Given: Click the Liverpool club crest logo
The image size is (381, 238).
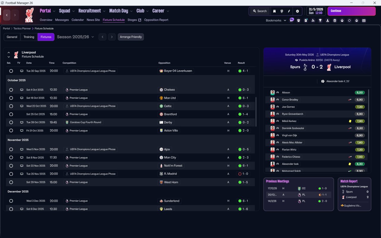Looking at the screenshot, I should click(x=29, y=15).
